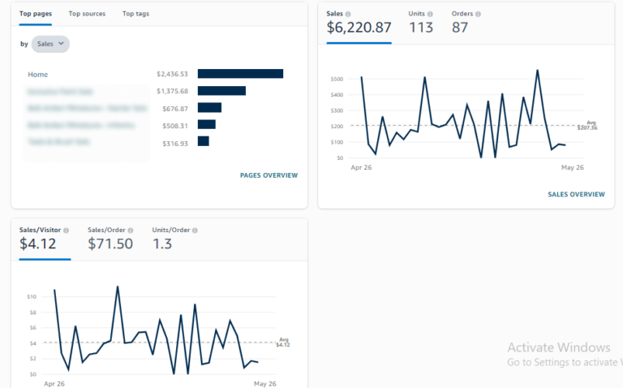Select the Sales/Order metric tab
The image size is (623, 388).
pyautogui.click(x=110, y=239)
